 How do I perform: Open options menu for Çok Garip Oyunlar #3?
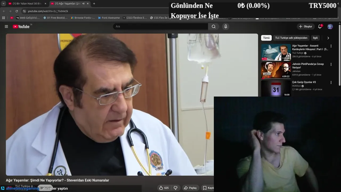[331, 82]
